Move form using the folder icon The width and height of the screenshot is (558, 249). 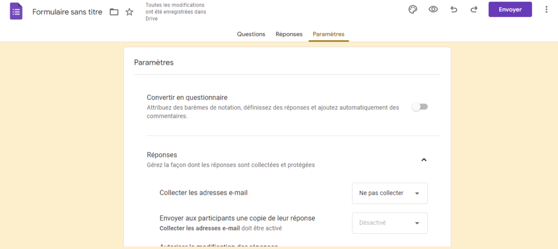[114, 12]
